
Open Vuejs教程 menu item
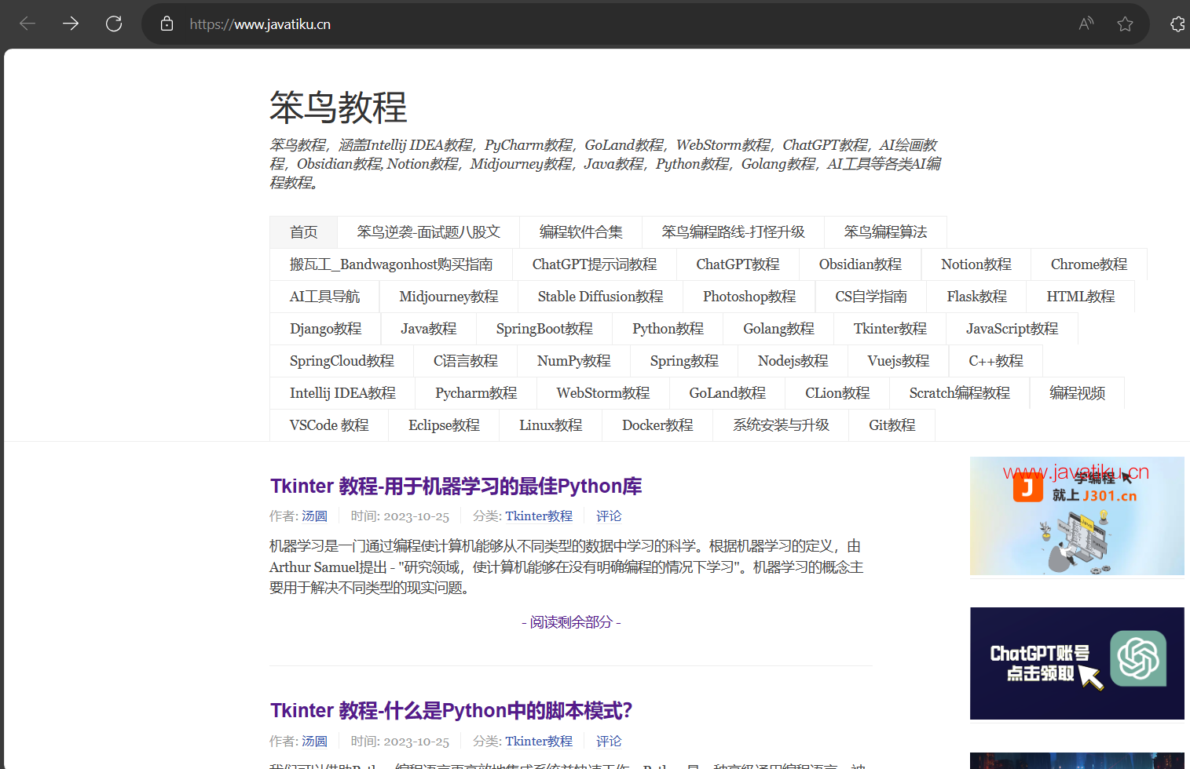tap(898, 361)
